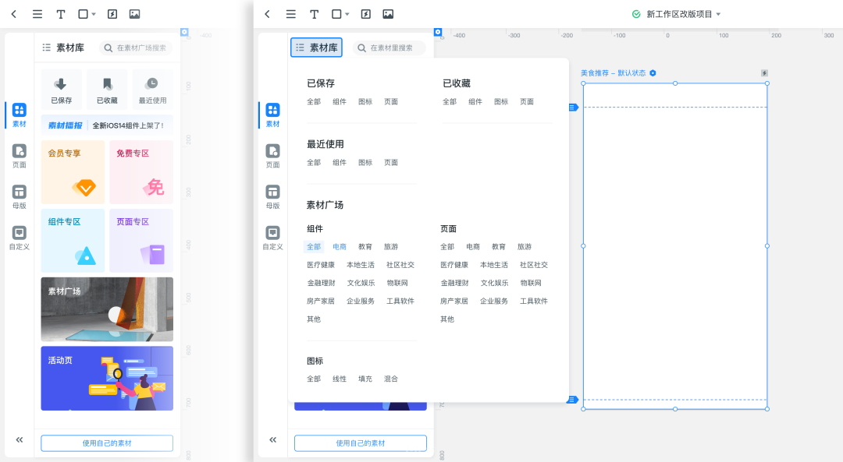The image size is (843, 462).
Task: Open the 活动页 banner card
Action: [107, 379]
